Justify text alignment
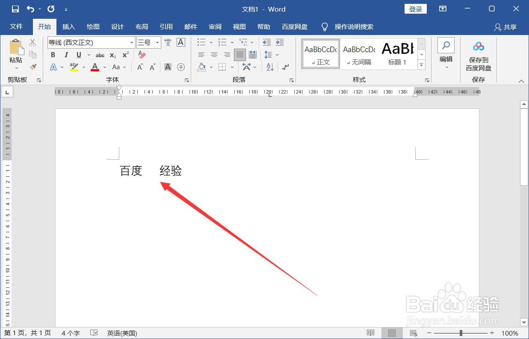The width and height of the screenshot is (529, 339). click(x=240, y=55)
